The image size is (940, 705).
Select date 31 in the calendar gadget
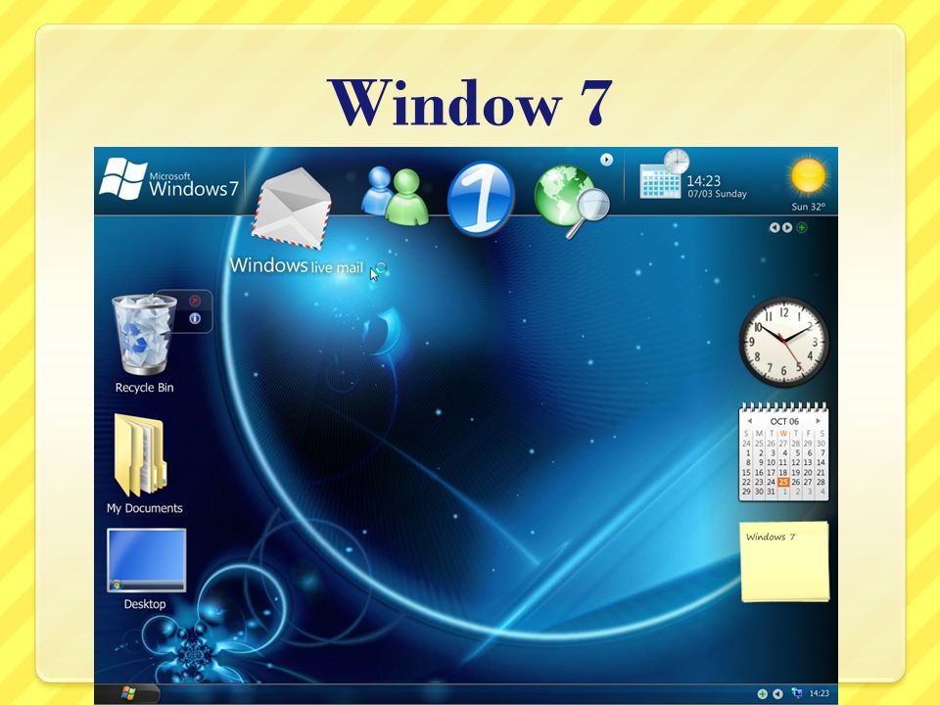(x=771, y=492)
